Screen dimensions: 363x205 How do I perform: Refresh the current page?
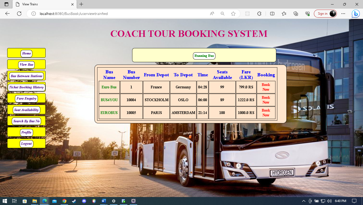(19, 14)
